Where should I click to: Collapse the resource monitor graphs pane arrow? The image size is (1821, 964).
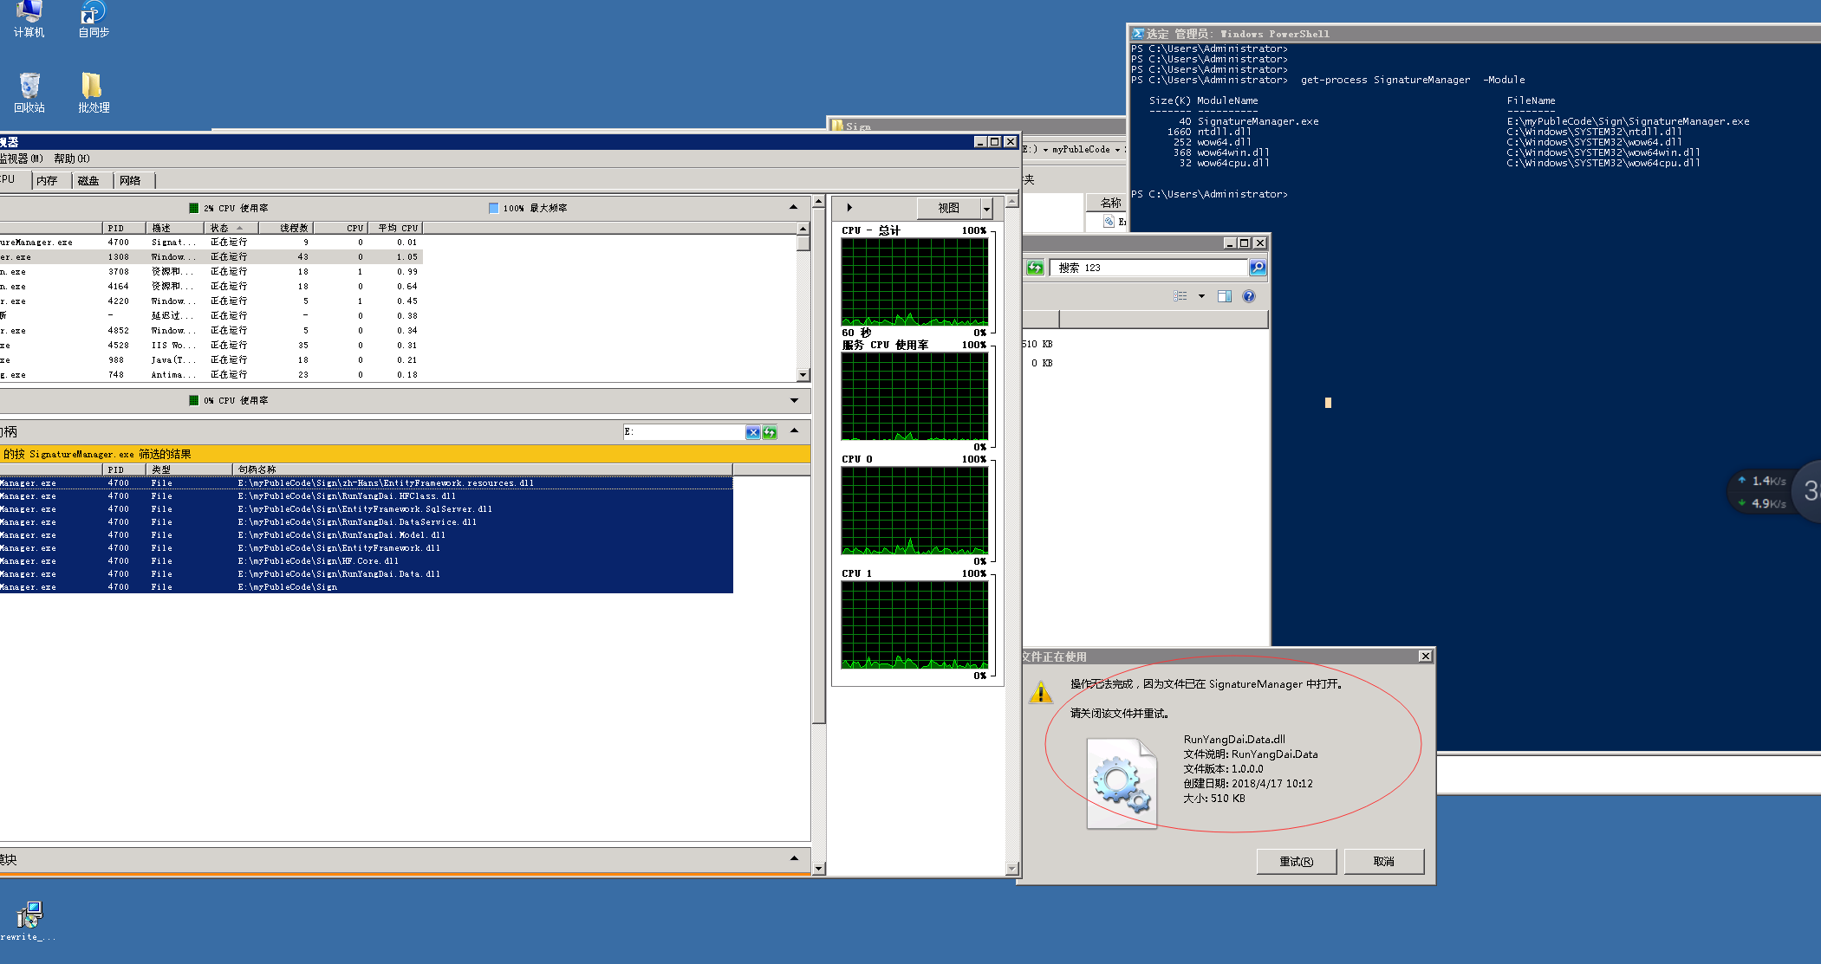pos(849,208)
